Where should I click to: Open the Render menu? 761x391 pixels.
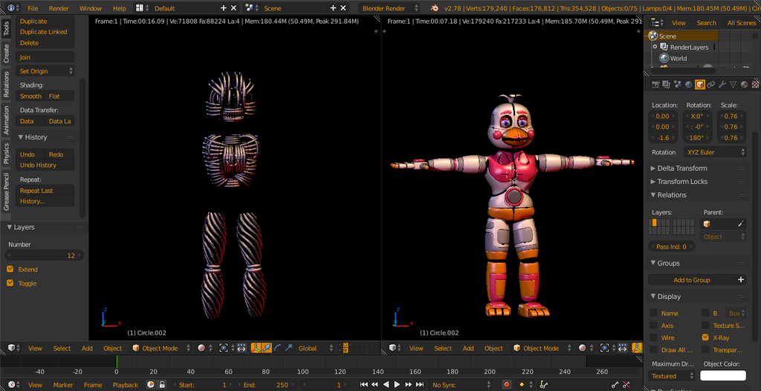pyautogui.click(x=59, y=8)
